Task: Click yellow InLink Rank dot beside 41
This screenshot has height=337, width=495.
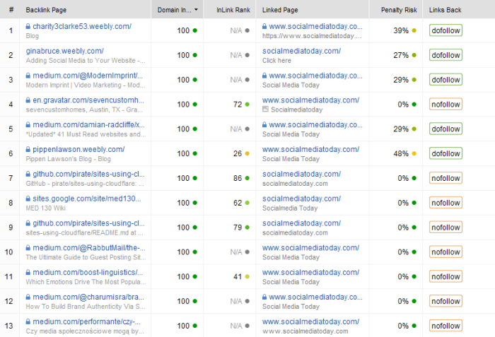Action: 248,277
